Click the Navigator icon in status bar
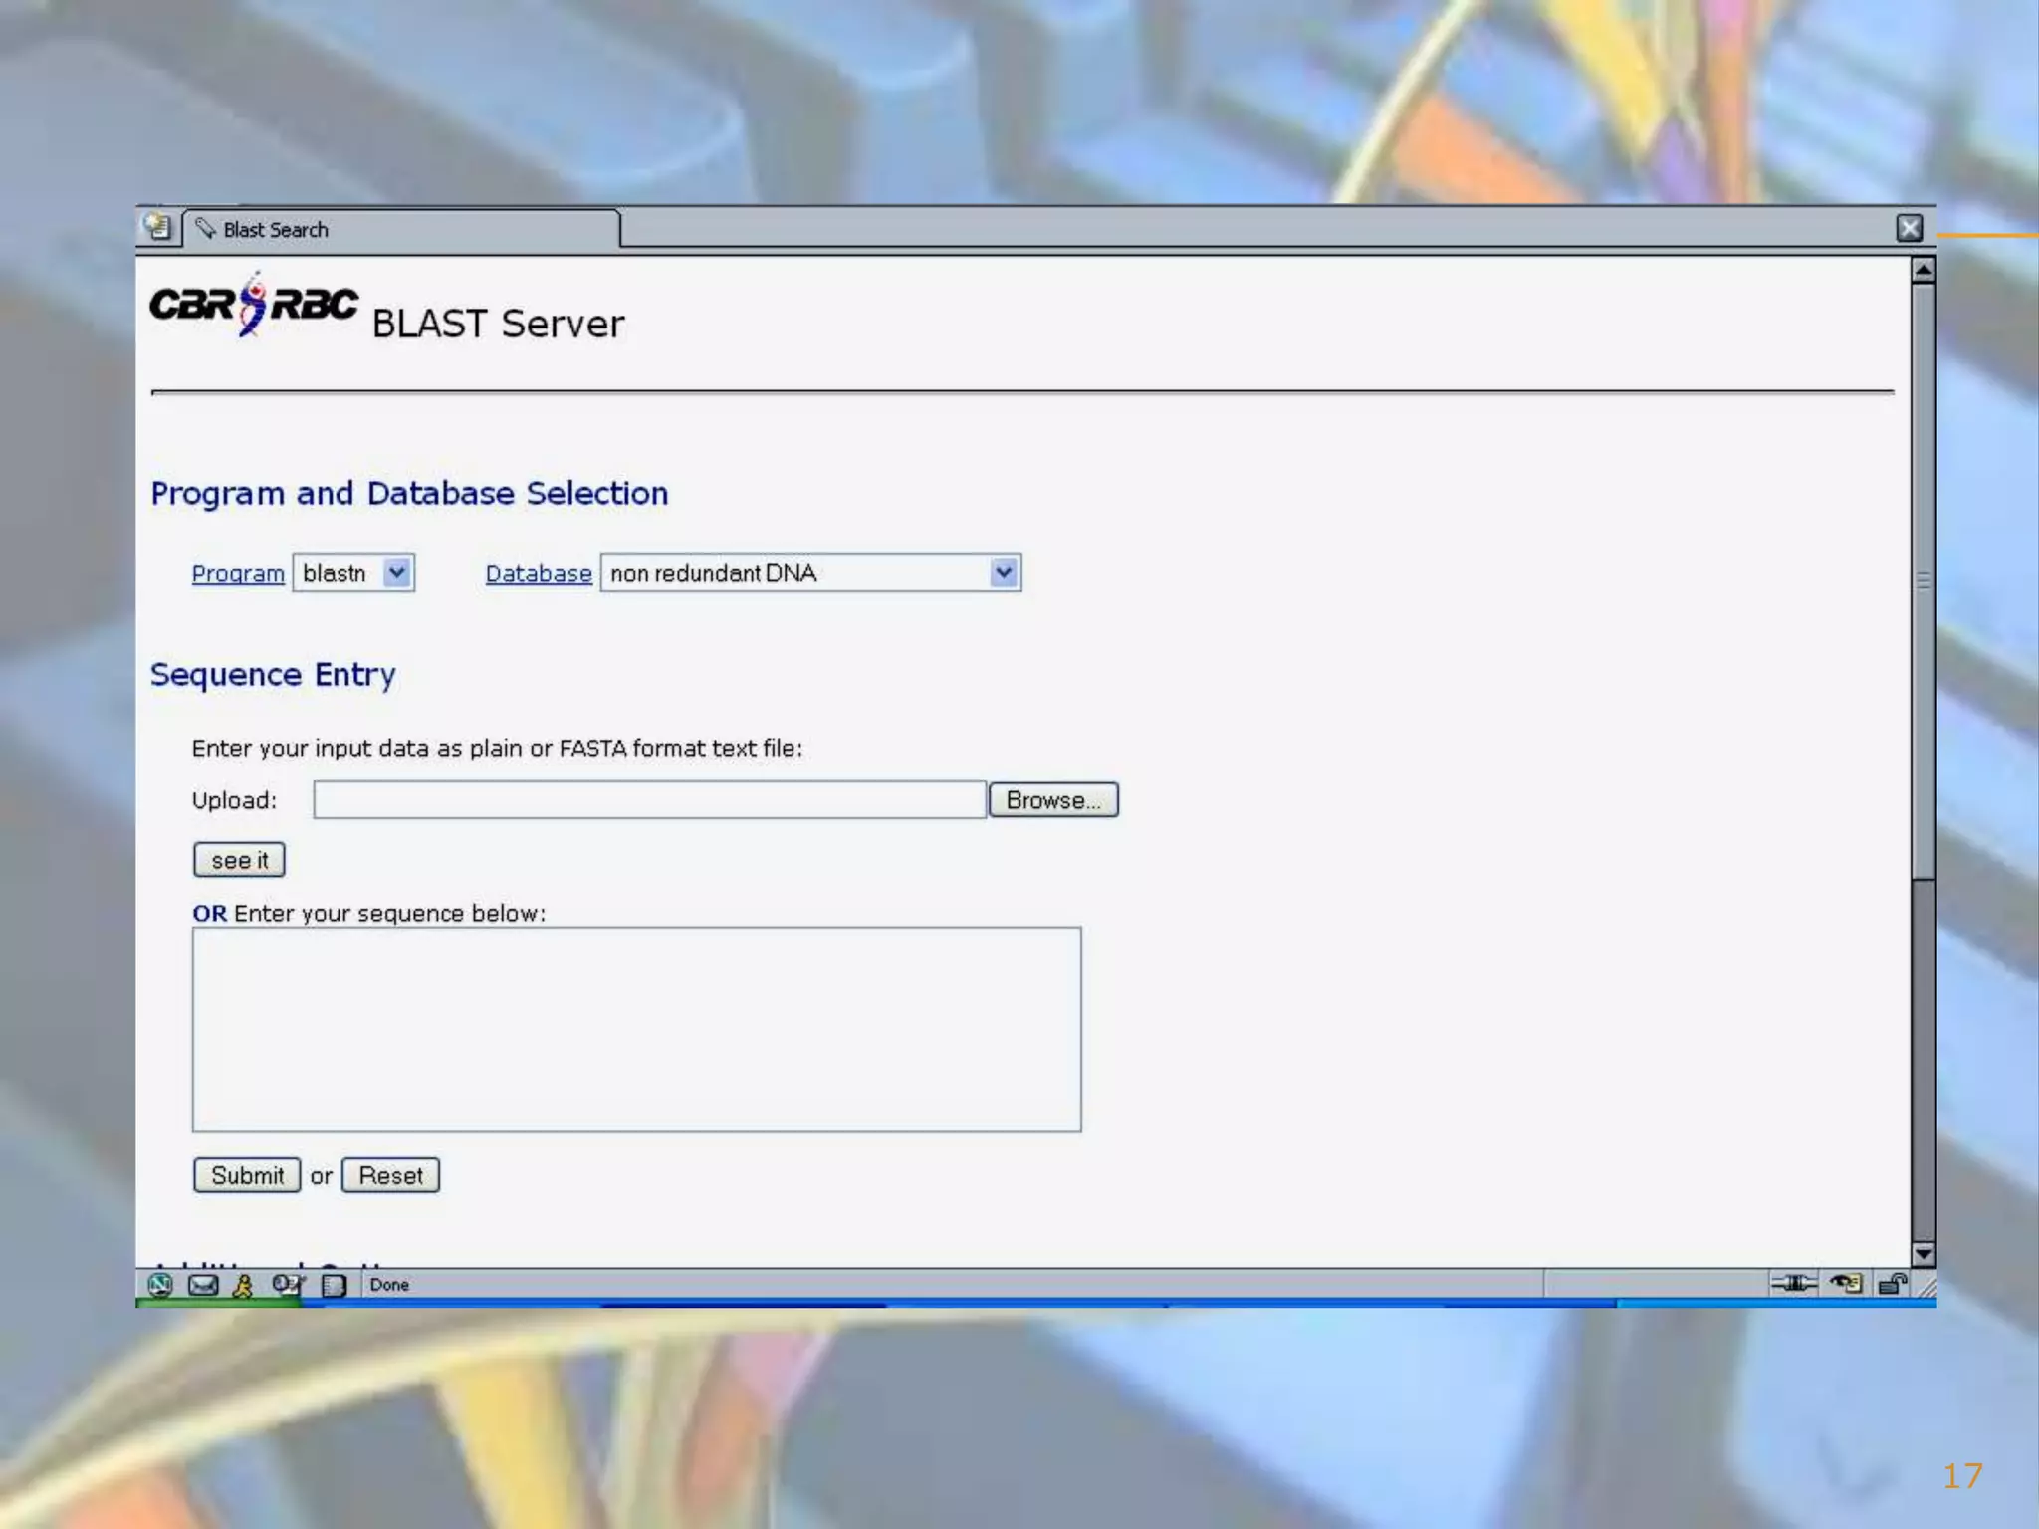This screenshot has height=1529, width=2039. tap(160, 1285)
